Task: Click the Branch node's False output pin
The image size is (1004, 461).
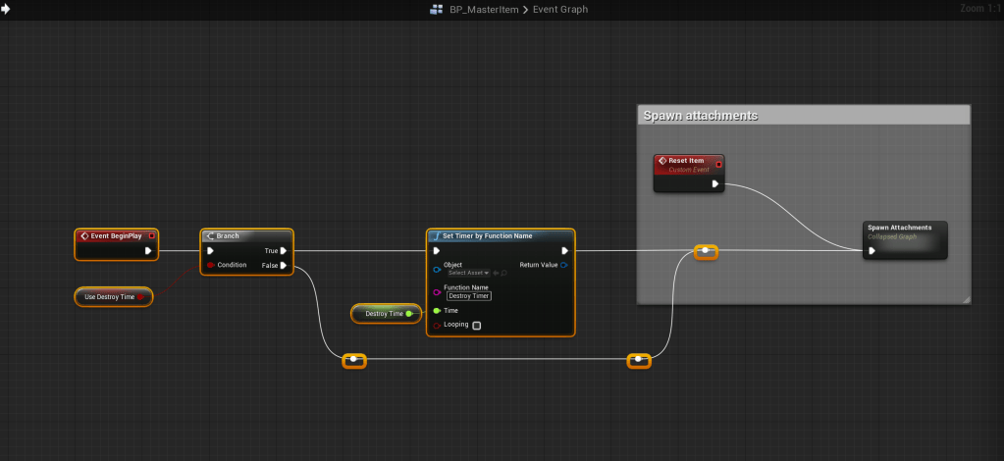Action: point(284,265)
